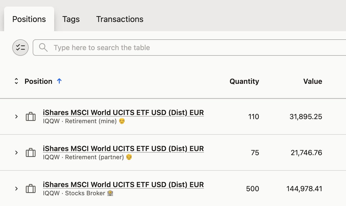
Task: Expand the Retirement (mine) position row
Action: (16, 117)
